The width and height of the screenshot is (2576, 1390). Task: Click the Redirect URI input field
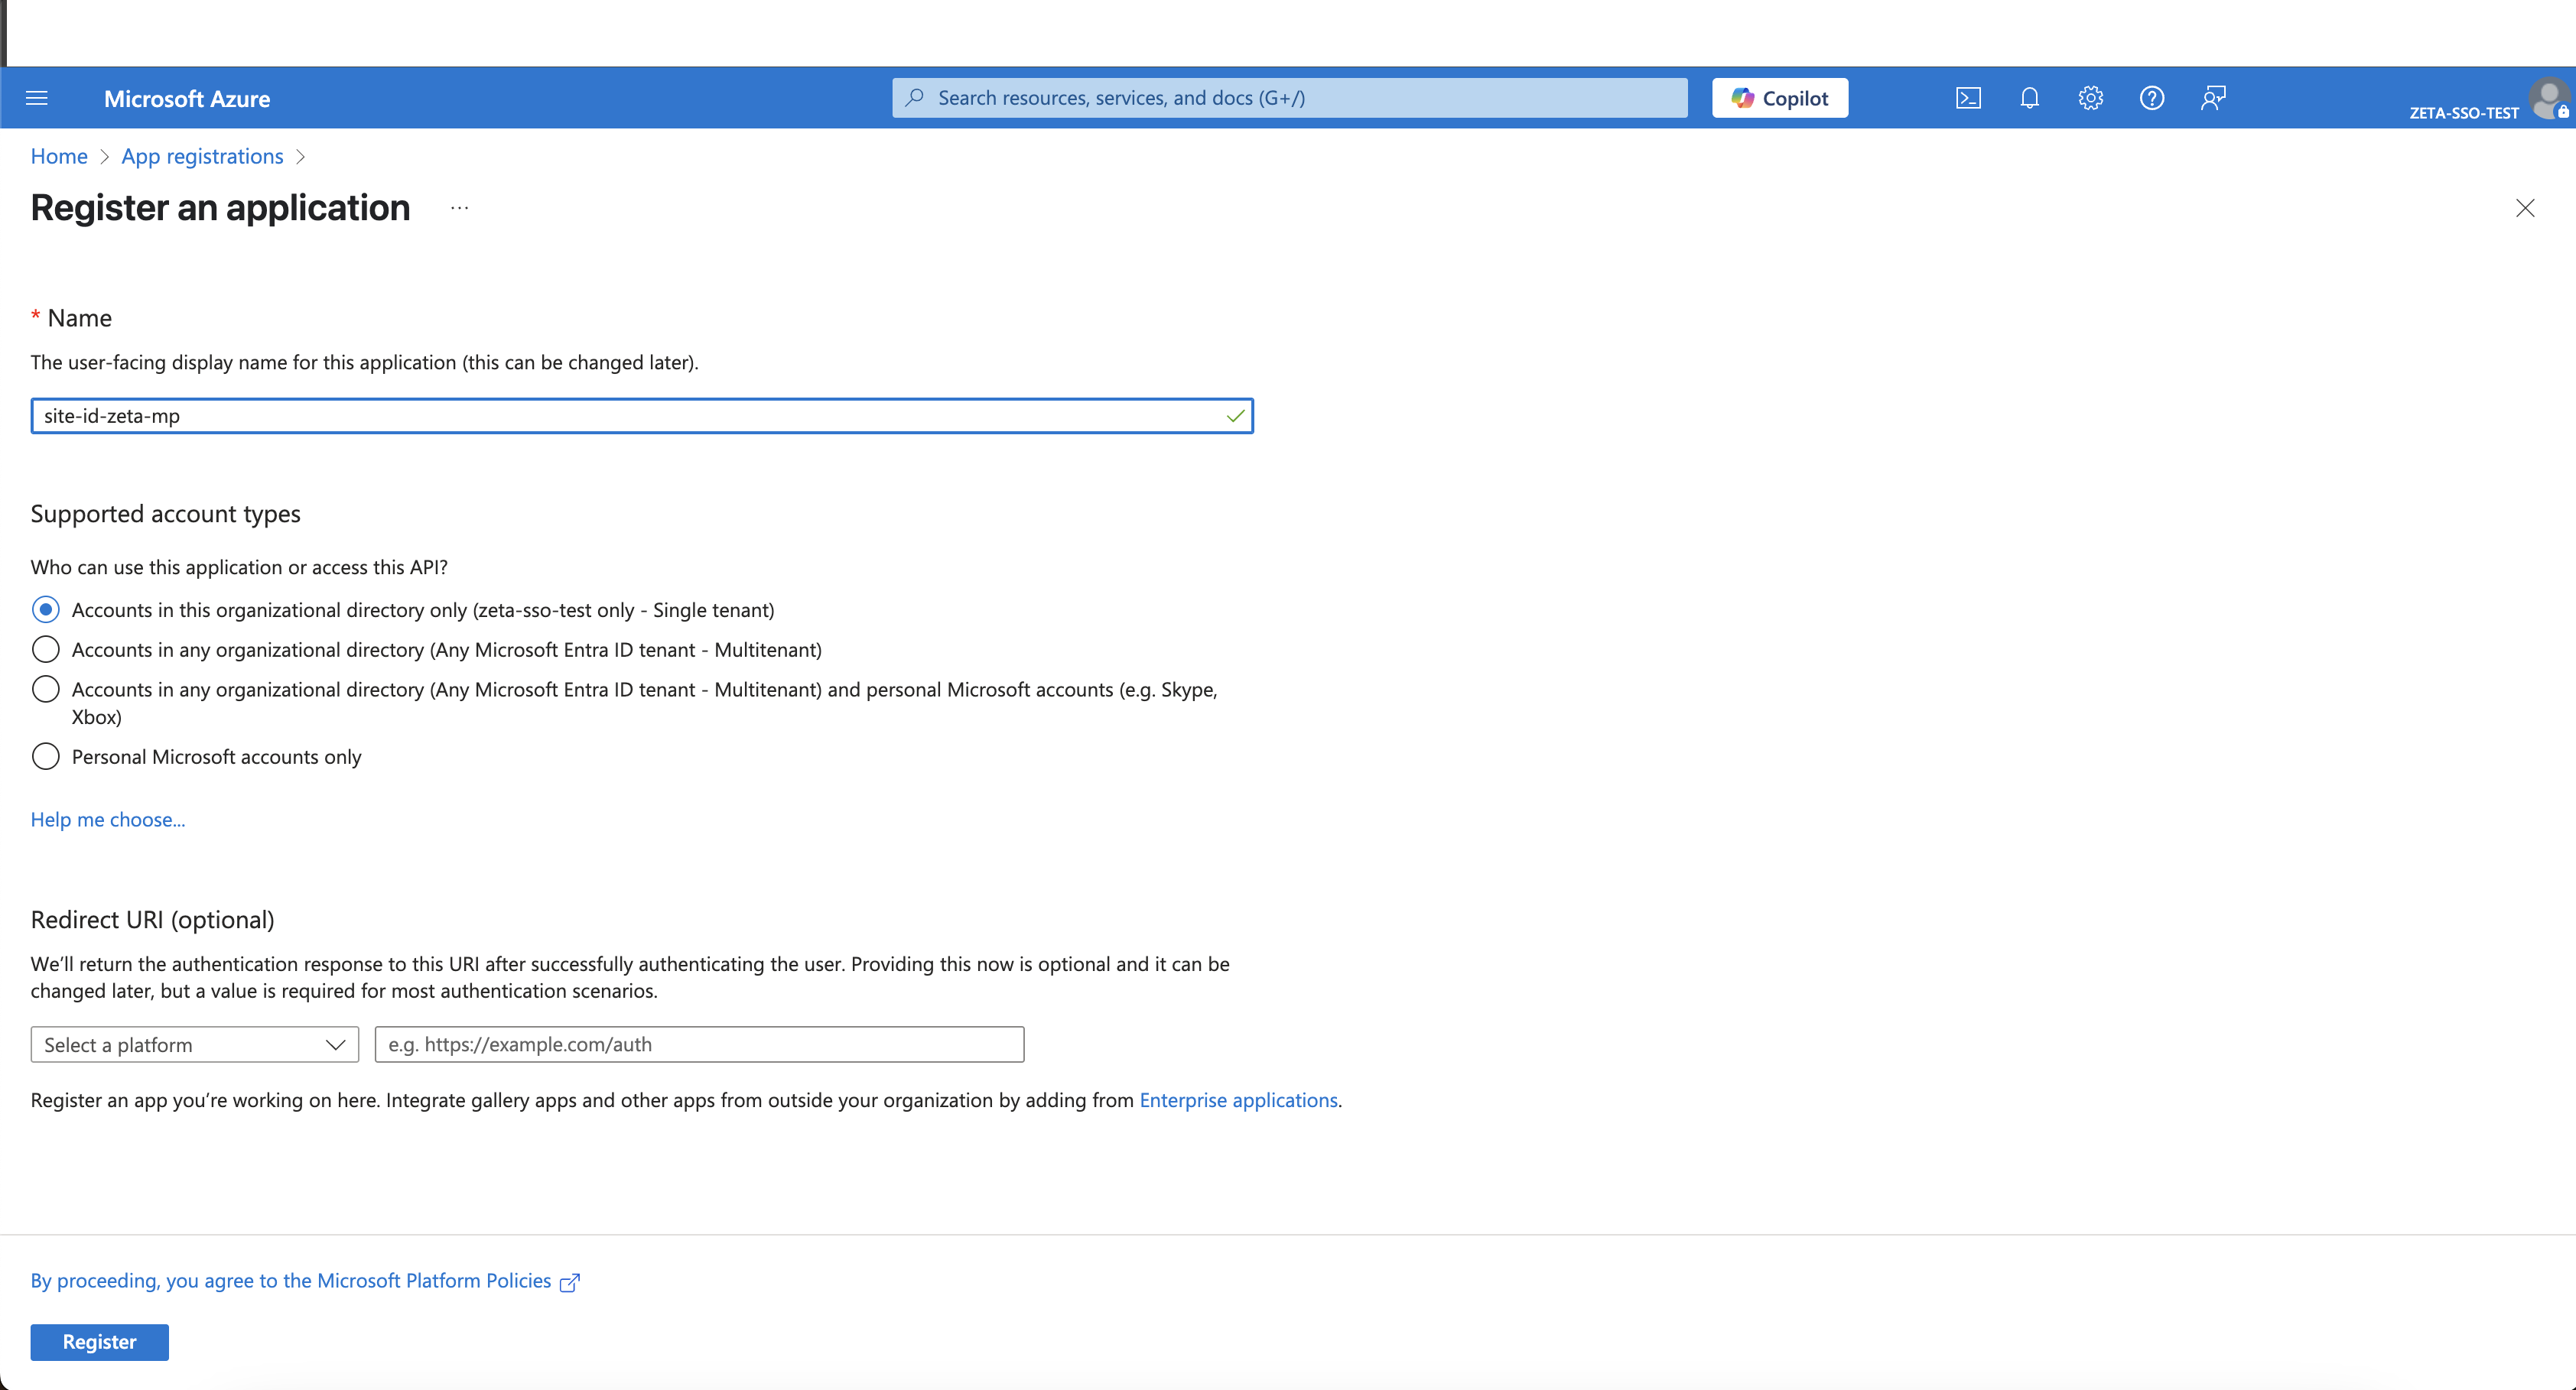tap(699, 1045)
